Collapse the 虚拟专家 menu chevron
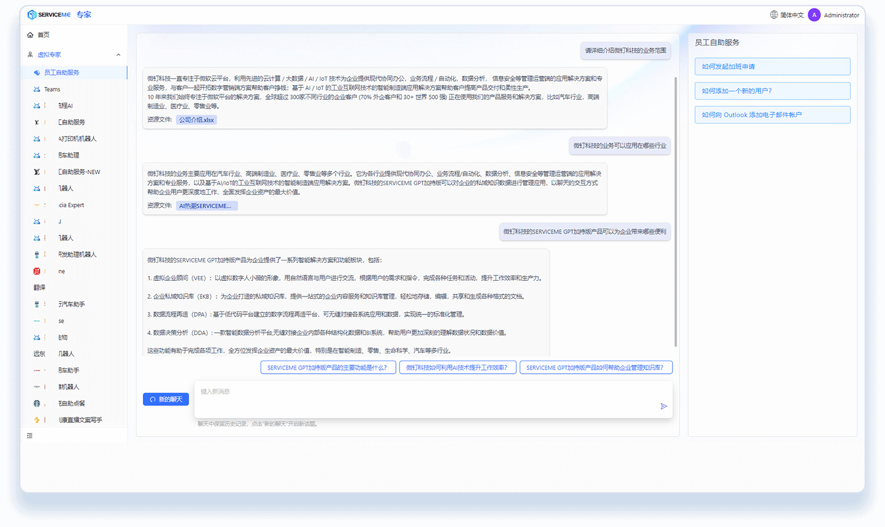 pyautogui.click(x=118, y=54)
